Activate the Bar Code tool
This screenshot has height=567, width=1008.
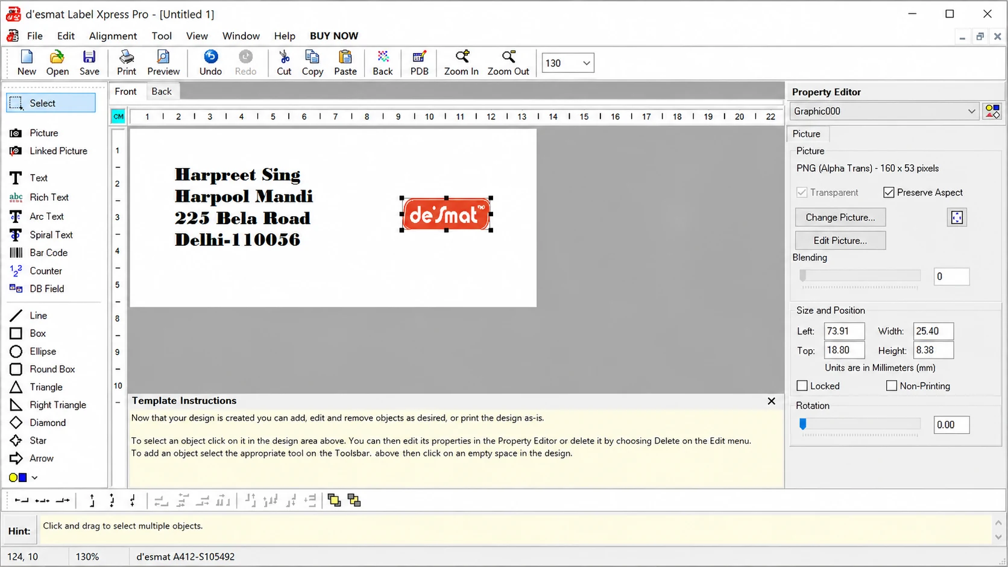point(39,252)
